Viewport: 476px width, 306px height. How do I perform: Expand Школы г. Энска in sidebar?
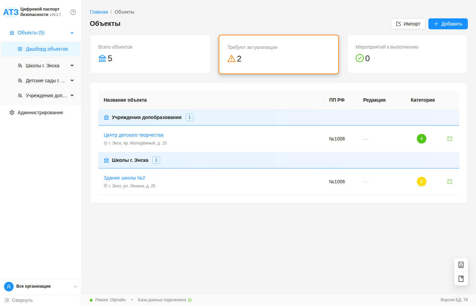click(x=72, y=66)
